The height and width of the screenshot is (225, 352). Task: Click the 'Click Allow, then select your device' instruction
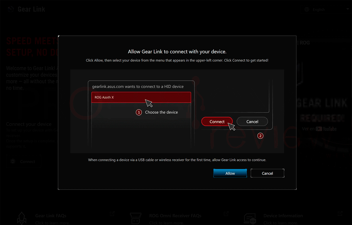(x=177, y=60)
